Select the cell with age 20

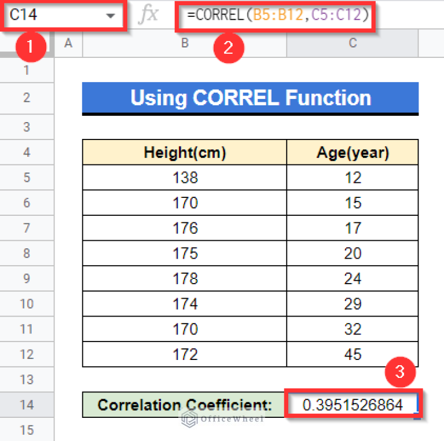click(353, 253)
